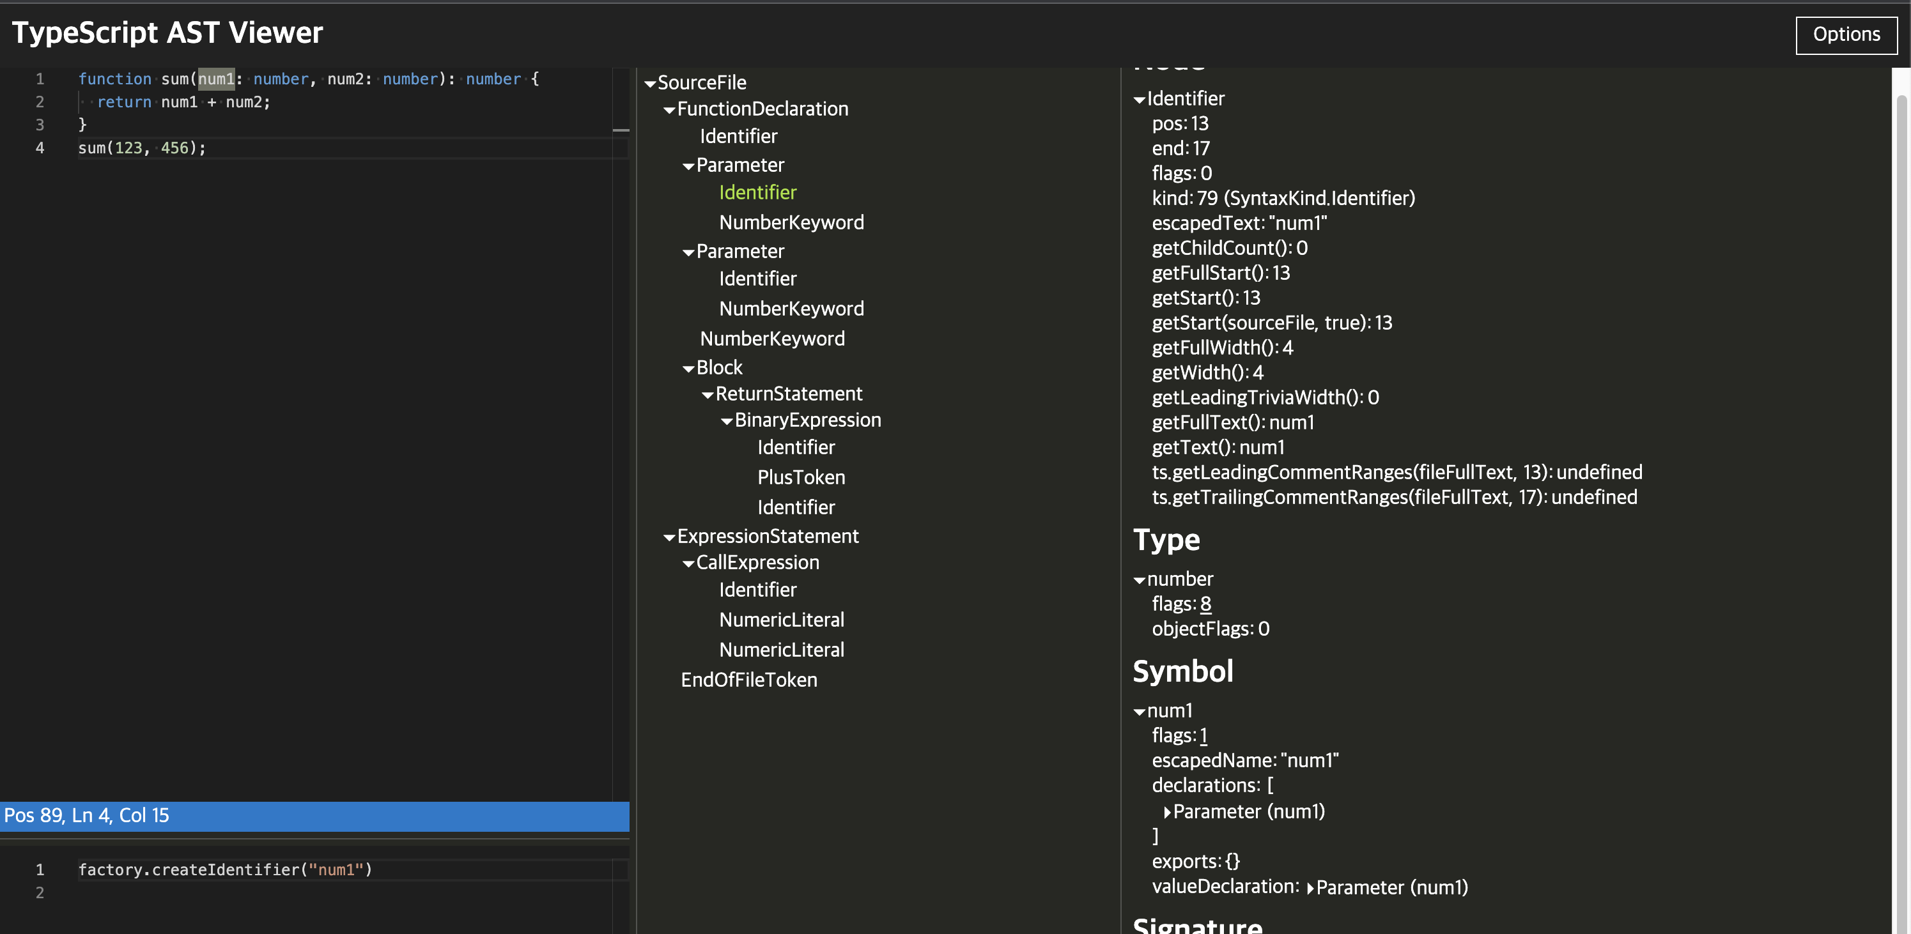
Task: Click the Symbol section heading
Action: coord(1183,671)
